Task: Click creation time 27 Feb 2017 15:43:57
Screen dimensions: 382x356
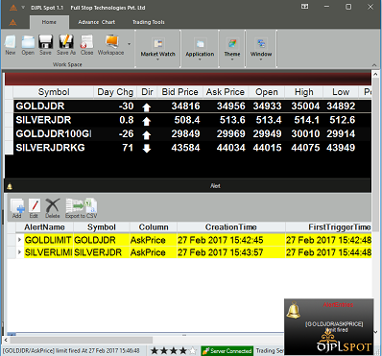Action: pos(221,252)
